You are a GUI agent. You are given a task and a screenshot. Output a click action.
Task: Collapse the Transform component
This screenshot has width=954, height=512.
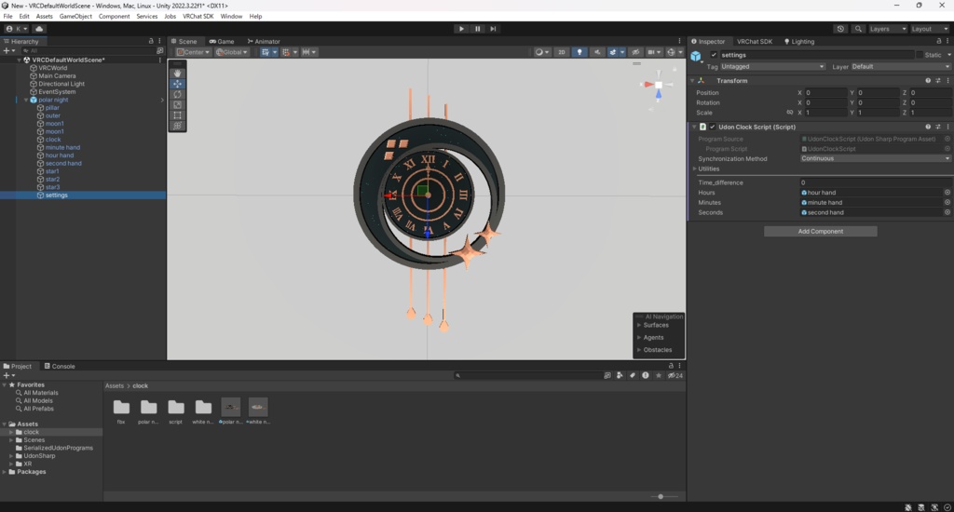692,80
